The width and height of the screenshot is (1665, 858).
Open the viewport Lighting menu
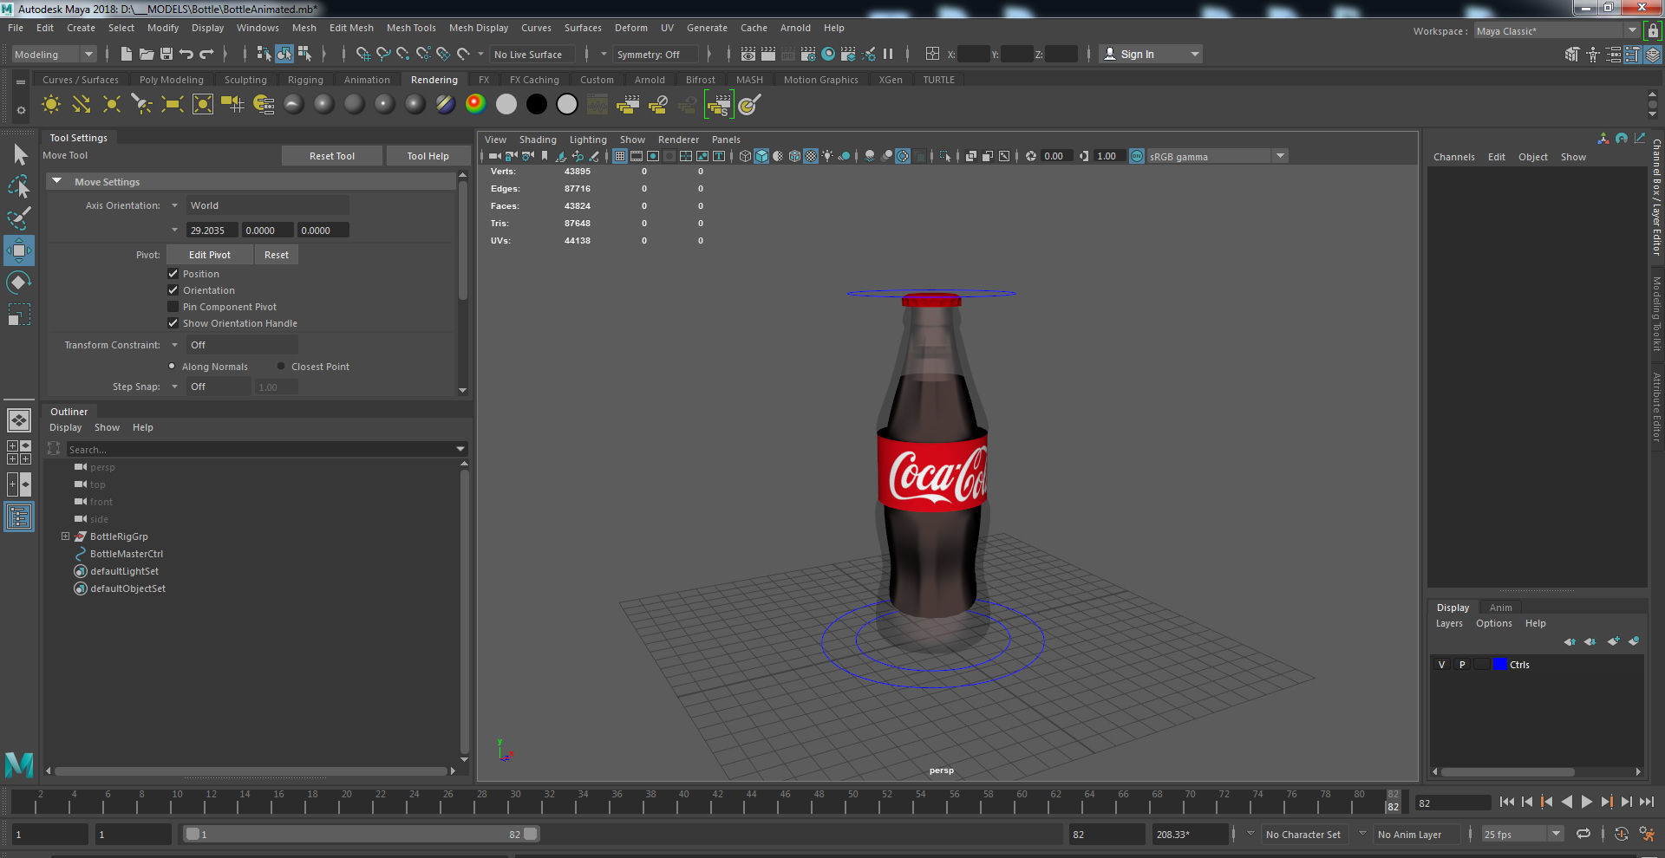[588, 140]
